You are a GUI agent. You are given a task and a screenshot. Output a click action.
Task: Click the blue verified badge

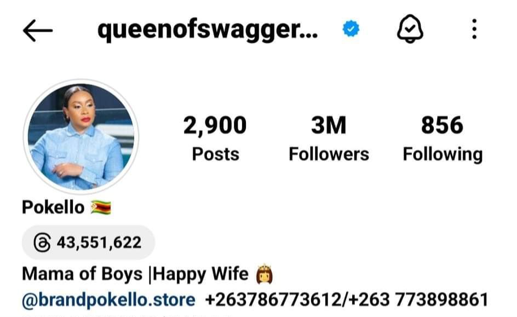click(x=351, y=28)
